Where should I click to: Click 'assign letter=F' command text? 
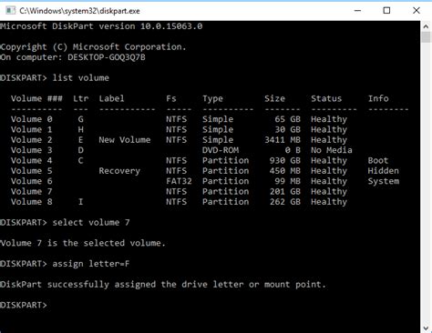(91, 264)
